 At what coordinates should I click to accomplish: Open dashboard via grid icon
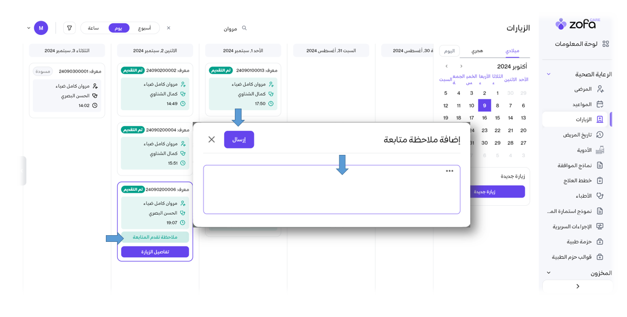[x=605, y=44]
